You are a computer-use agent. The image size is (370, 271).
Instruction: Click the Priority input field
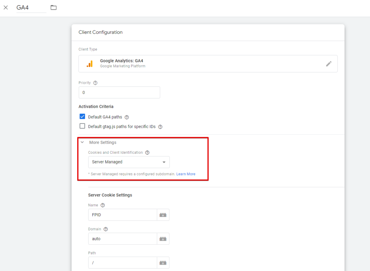point(119,92)
